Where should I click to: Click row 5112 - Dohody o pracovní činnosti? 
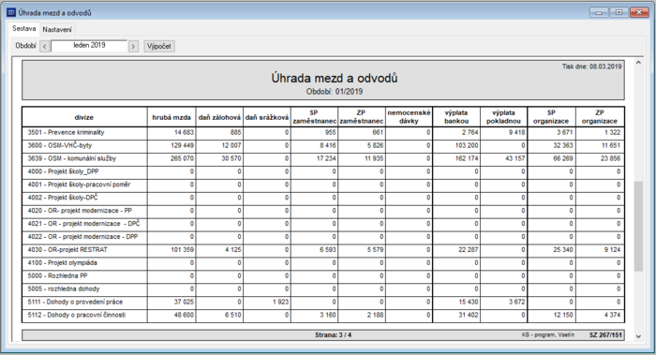point(323,316)
